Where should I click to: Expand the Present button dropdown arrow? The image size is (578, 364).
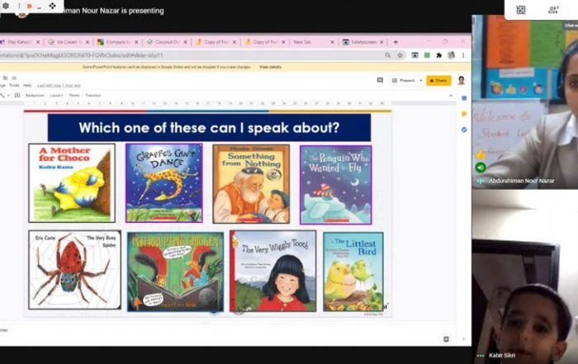(420, 80)
